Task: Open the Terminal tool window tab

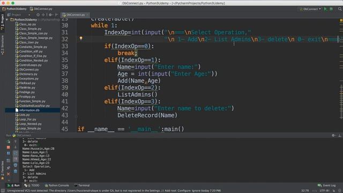Action: coord(82,185)
